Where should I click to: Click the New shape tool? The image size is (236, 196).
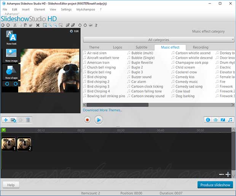coord(11,72)
